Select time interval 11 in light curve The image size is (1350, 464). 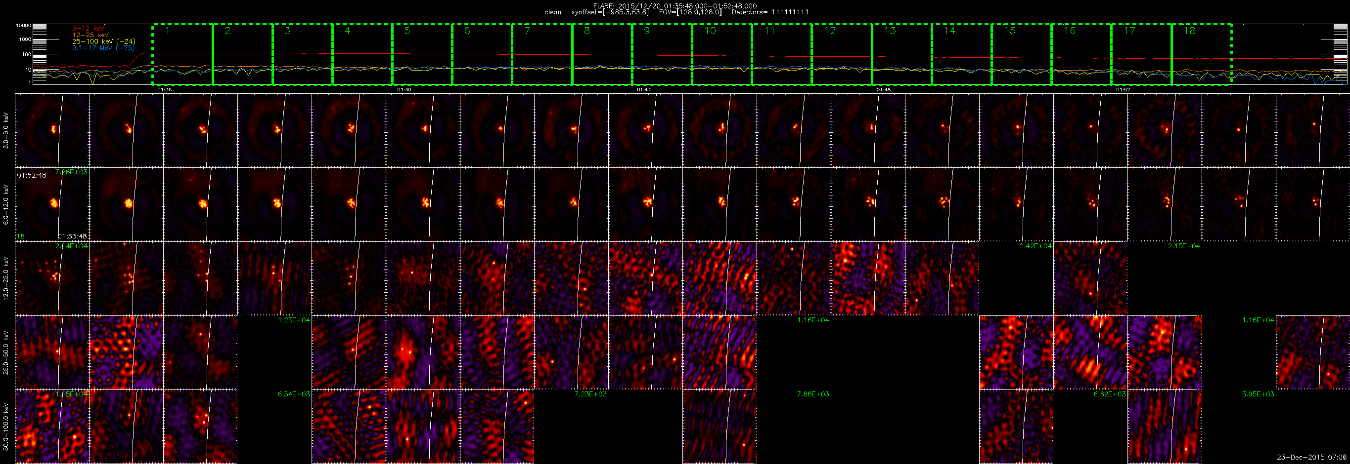click(x=782, y=54)
